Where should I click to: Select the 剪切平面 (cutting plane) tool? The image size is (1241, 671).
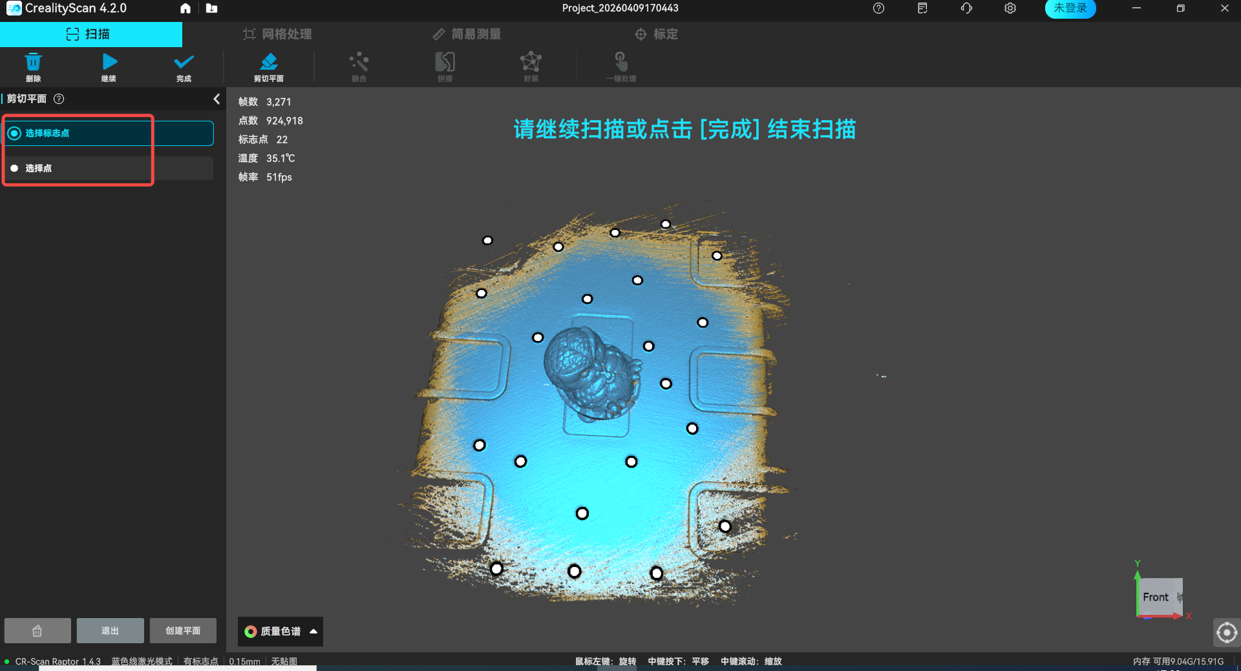click(x=269, y=67)
